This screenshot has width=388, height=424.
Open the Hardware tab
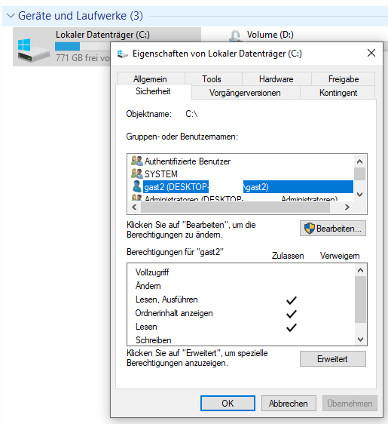[x=276, y=79]
